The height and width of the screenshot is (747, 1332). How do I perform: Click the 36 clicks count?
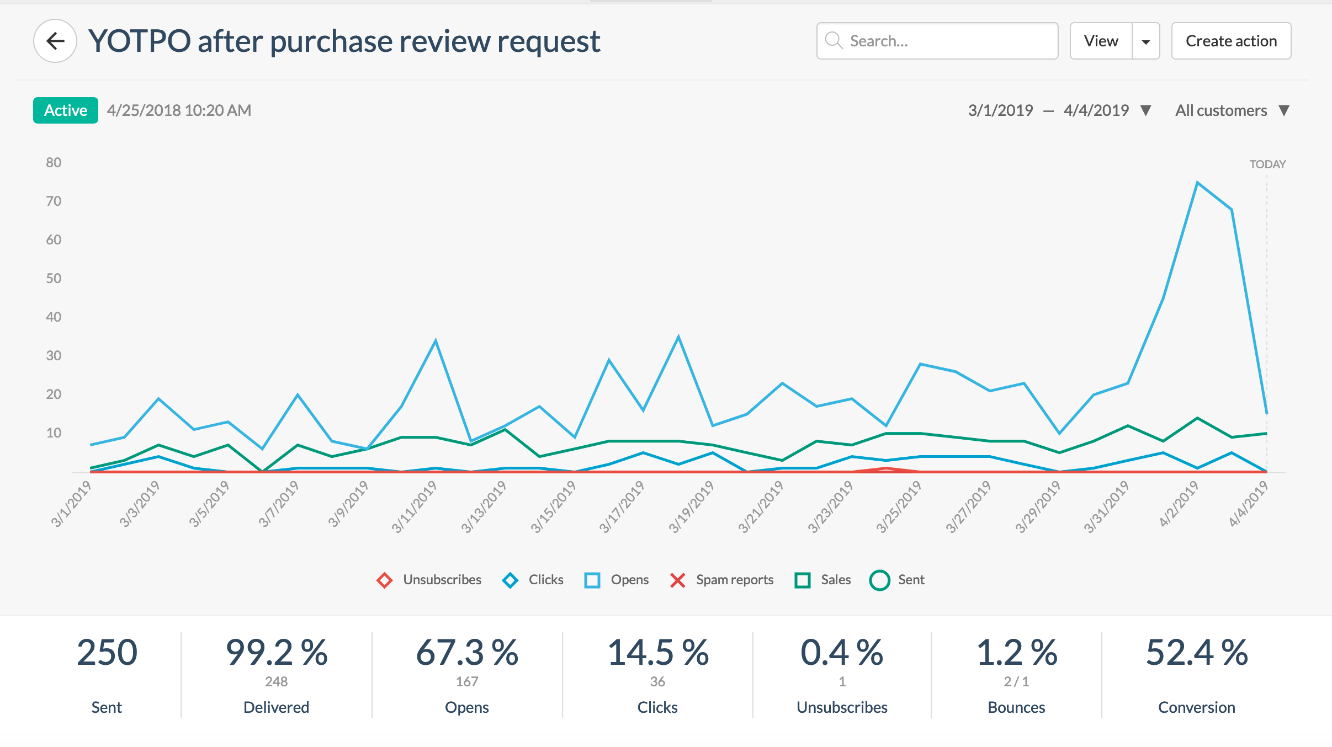pos(657,682)
